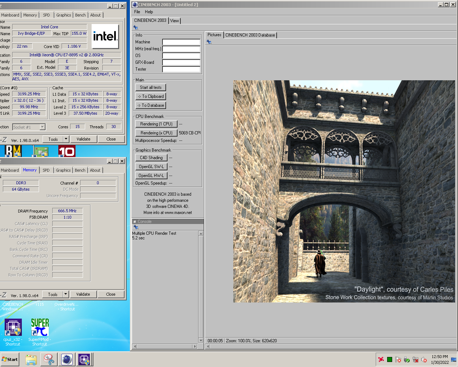
Task: Run the OpenGL SW-L test
Action: coord(151,167)
